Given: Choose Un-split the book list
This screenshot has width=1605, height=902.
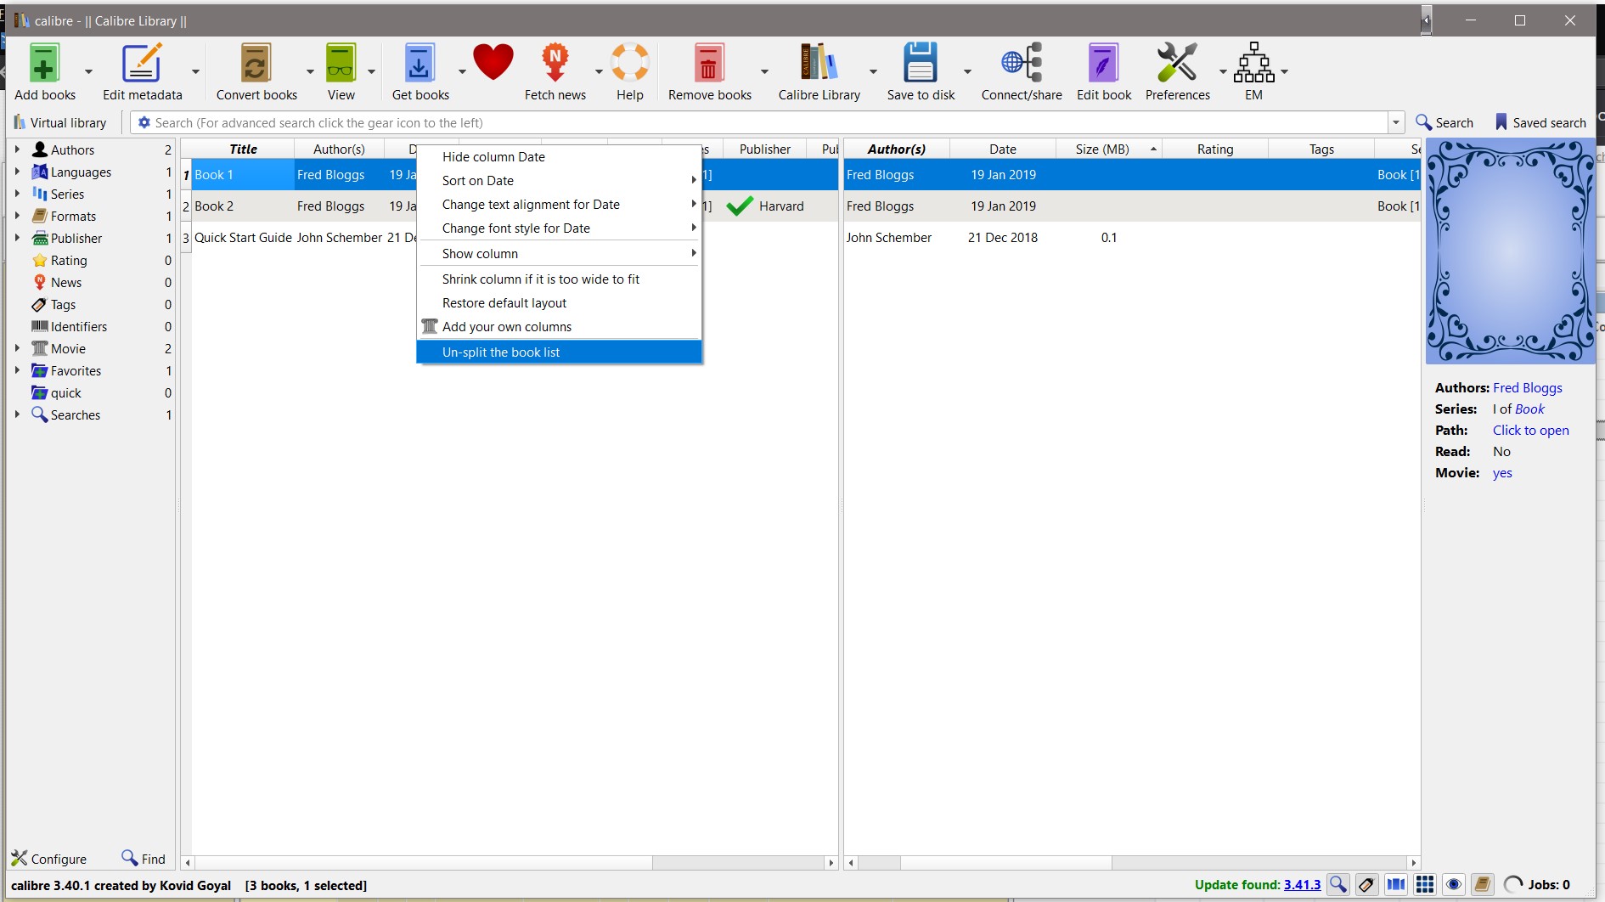Looking at the screenshot, I should point(559,352).
